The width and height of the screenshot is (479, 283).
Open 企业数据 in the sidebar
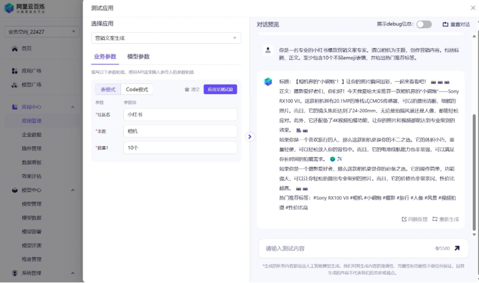pos(32,135)
